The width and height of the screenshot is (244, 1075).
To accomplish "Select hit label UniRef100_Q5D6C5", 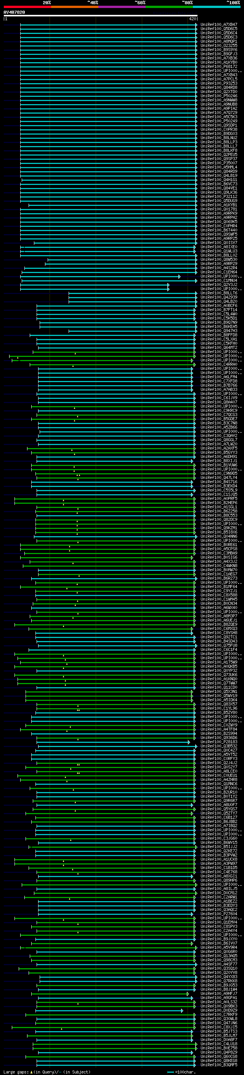I will coord(219,29).
